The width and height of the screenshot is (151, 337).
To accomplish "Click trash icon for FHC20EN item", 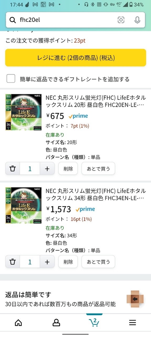I will tap(13, 169).
